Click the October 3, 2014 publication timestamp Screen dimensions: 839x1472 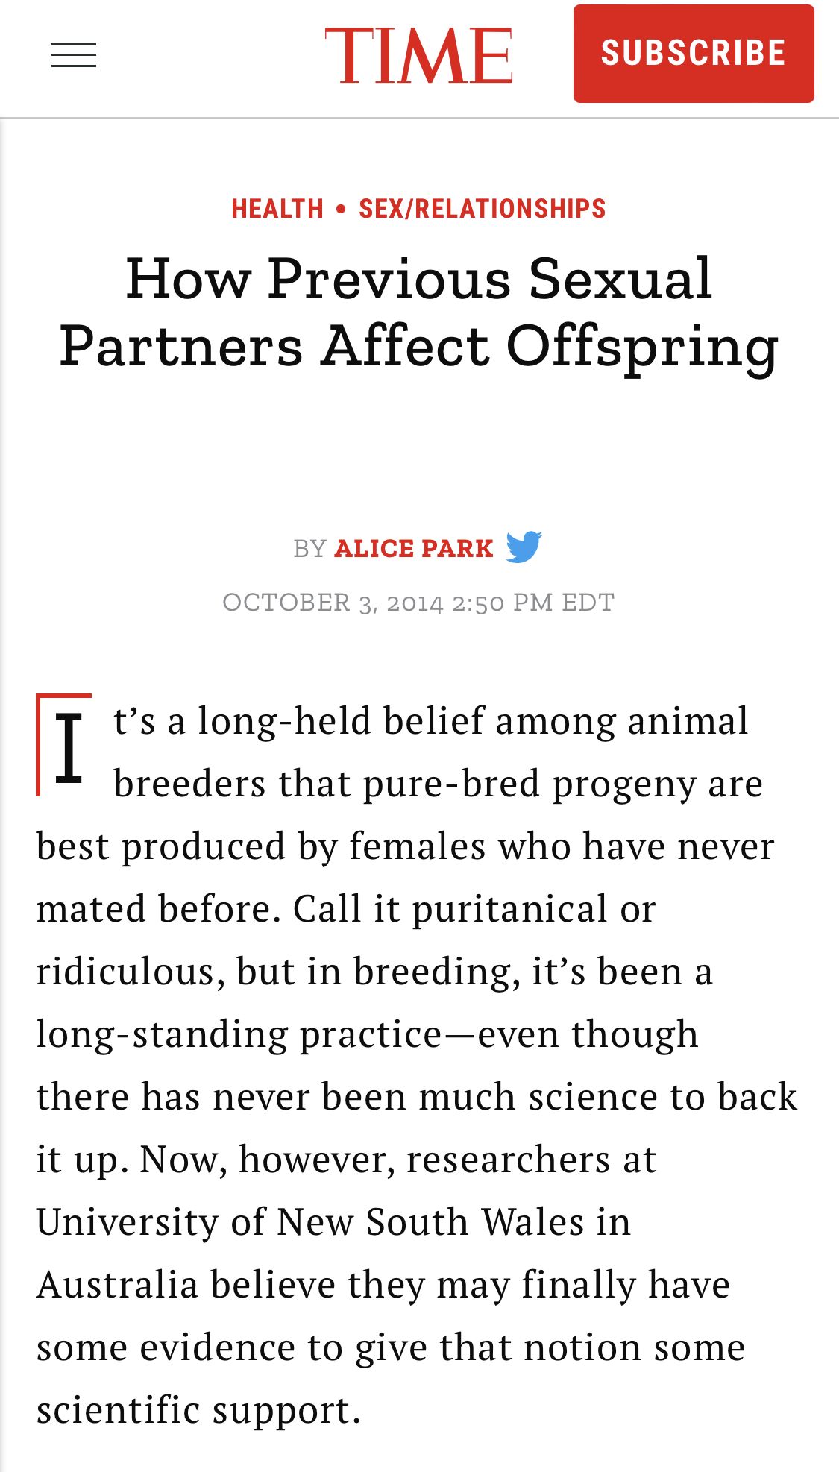coord(418,603)
